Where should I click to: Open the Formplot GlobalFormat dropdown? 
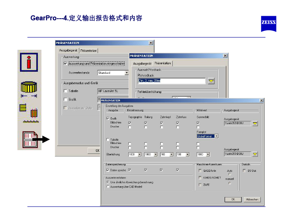point(216,136)
